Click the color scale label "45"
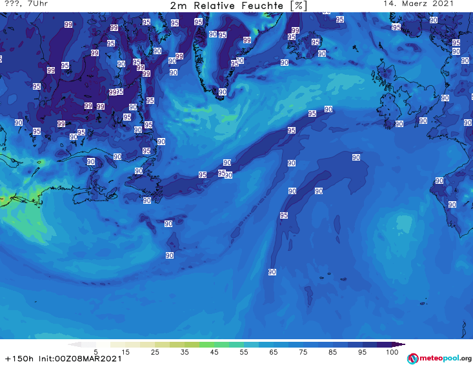 [x=214, y=352]
